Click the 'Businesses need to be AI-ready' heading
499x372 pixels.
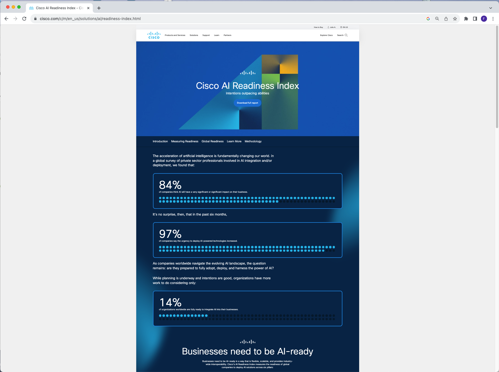[247, 351]
